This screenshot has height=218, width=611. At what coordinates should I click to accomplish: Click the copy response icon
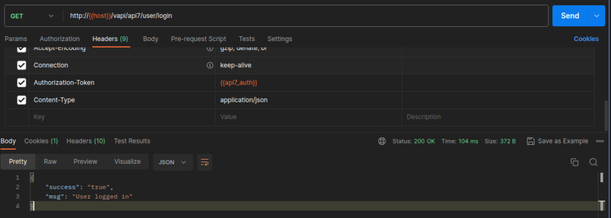pos(575,163)
